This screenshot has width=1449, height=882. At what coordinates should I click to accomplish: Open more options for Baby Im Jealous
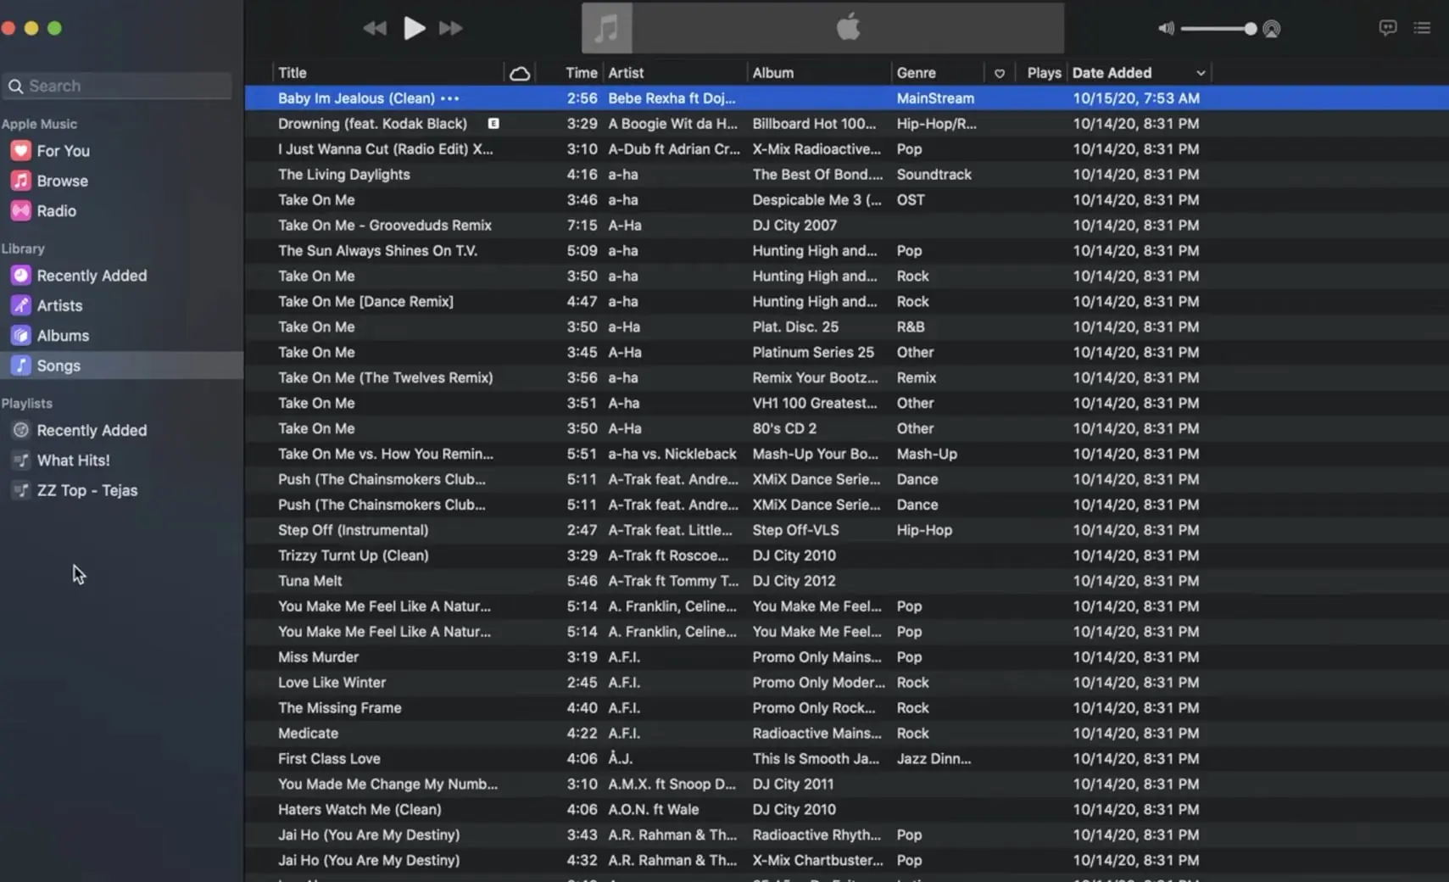pos(449,98)
